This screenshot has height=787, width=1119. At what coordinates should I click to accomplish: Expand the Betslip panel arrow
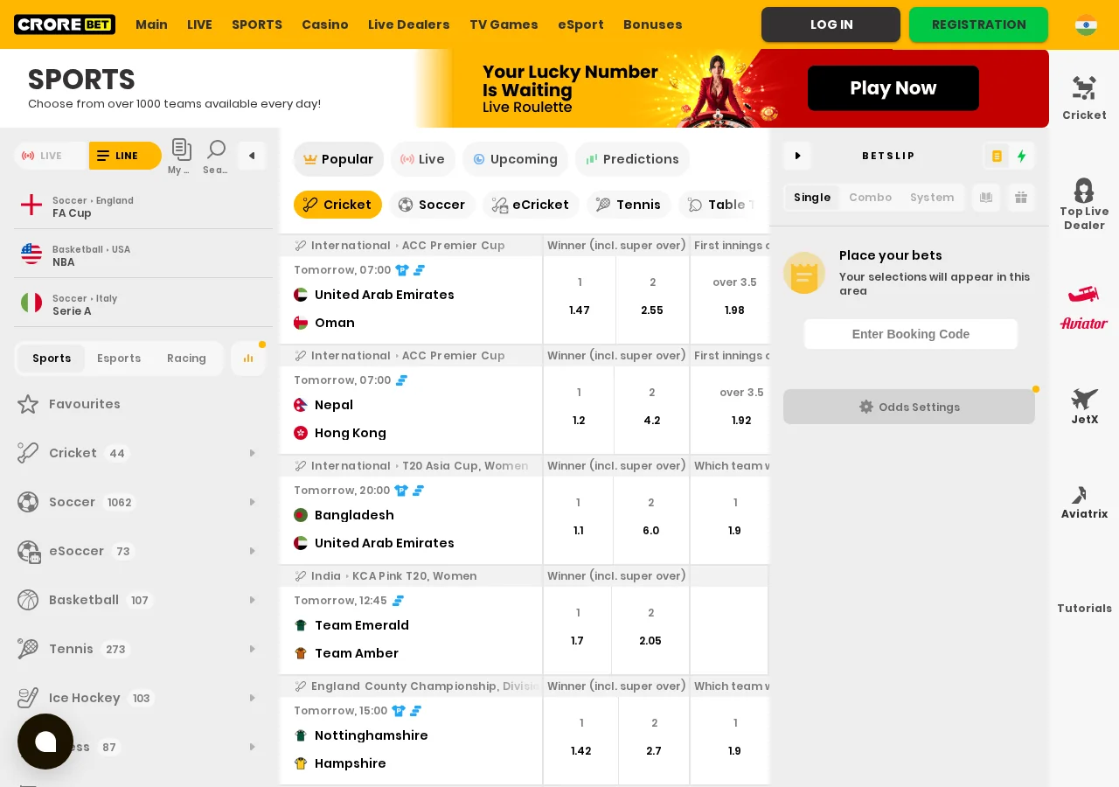click(x=797, y=156)
